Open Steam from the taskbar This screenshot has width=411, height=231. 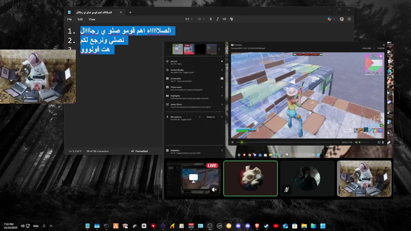coord(266,226)
